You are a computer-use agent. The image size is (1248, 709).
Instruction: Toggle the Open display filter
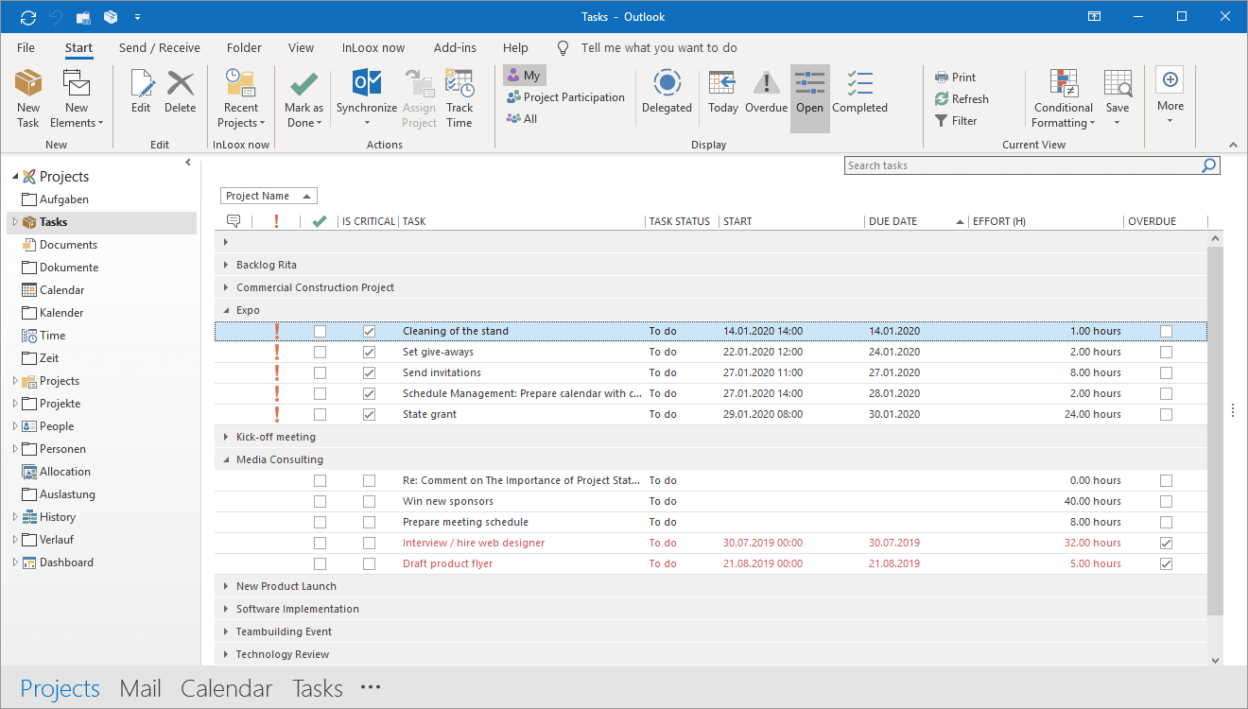[810, 98]
